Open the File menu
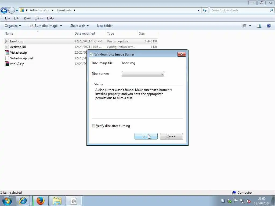 [7, 18]
